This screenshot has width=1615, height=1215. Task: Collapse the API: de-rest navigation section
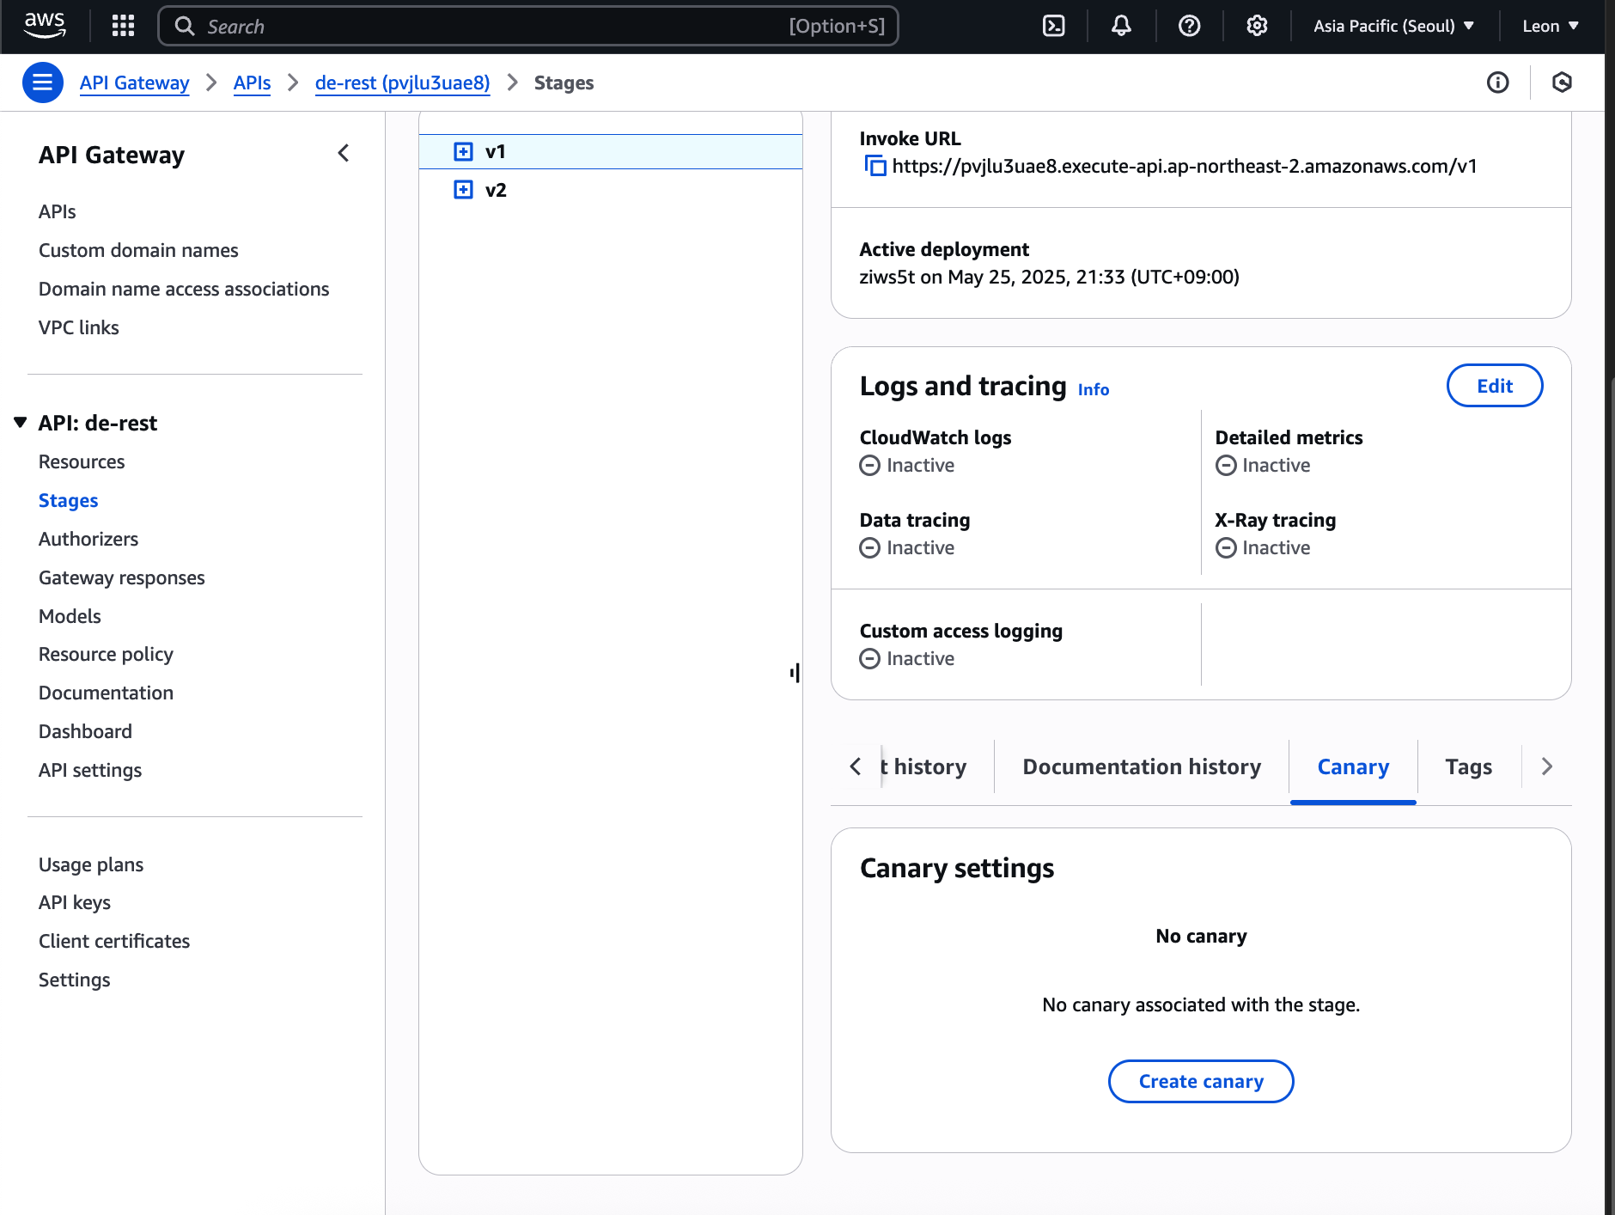tap(21, 423)
